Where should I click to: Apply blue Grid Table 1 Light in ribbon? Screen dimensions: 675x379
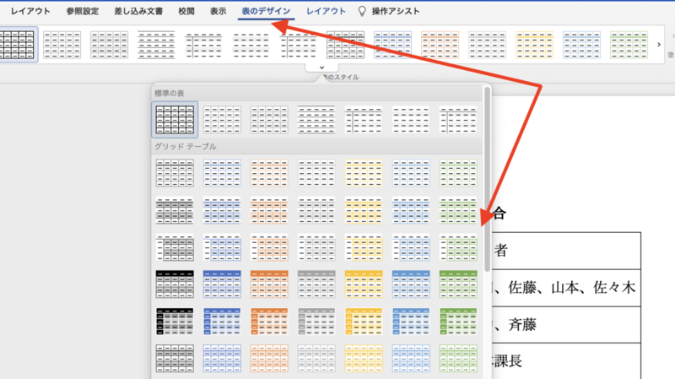point(392,45)
